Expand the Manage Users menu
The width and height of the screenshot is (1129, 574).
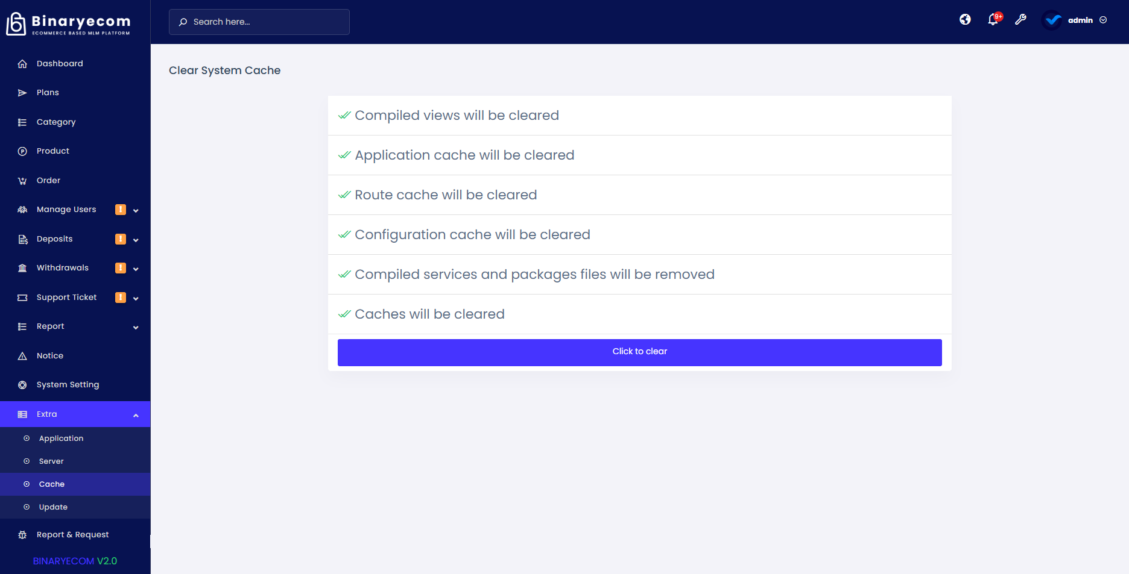[136, 210]
